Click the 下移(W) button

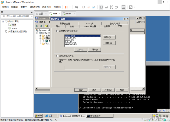tap(94, 50)
